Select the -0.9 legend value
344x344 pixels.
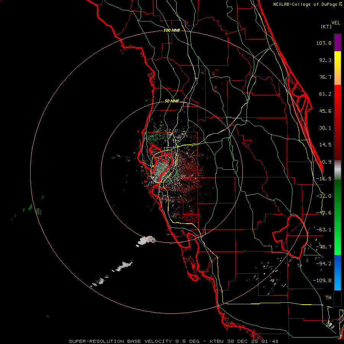325,162
